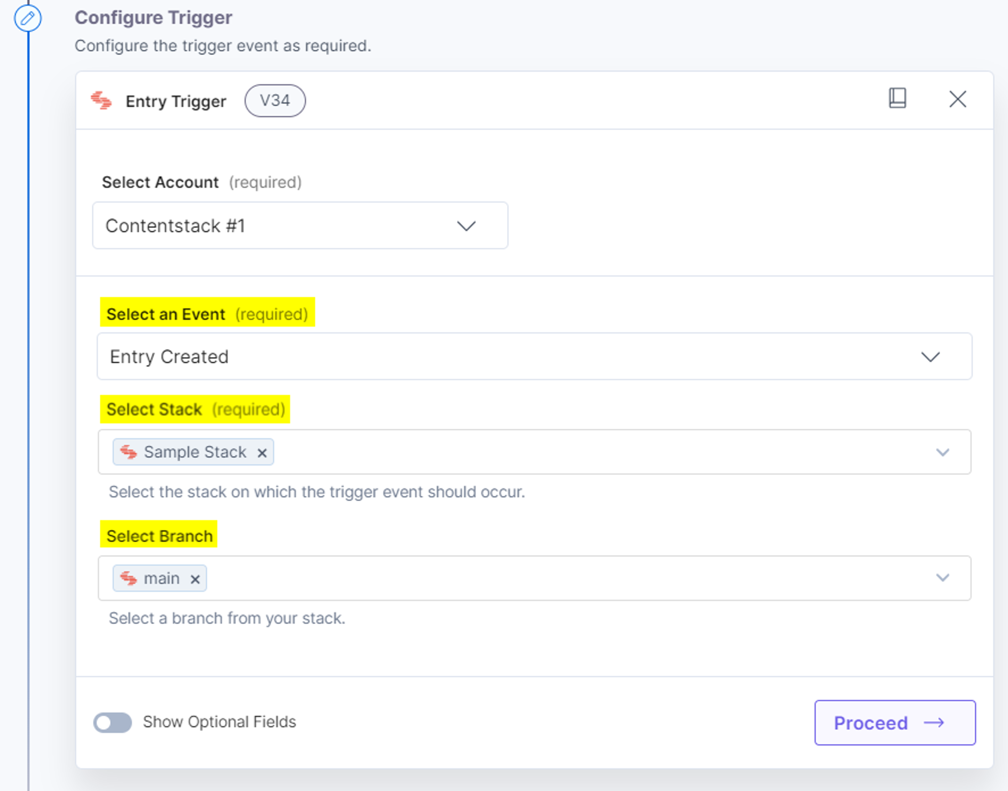Expand the Select Branch dropdown arrow

[943, 577]
